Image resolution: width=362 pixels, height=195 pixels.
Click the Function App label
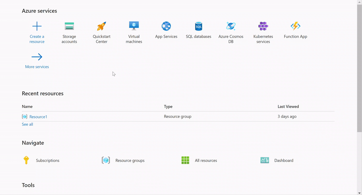click(x=295, y=37)
